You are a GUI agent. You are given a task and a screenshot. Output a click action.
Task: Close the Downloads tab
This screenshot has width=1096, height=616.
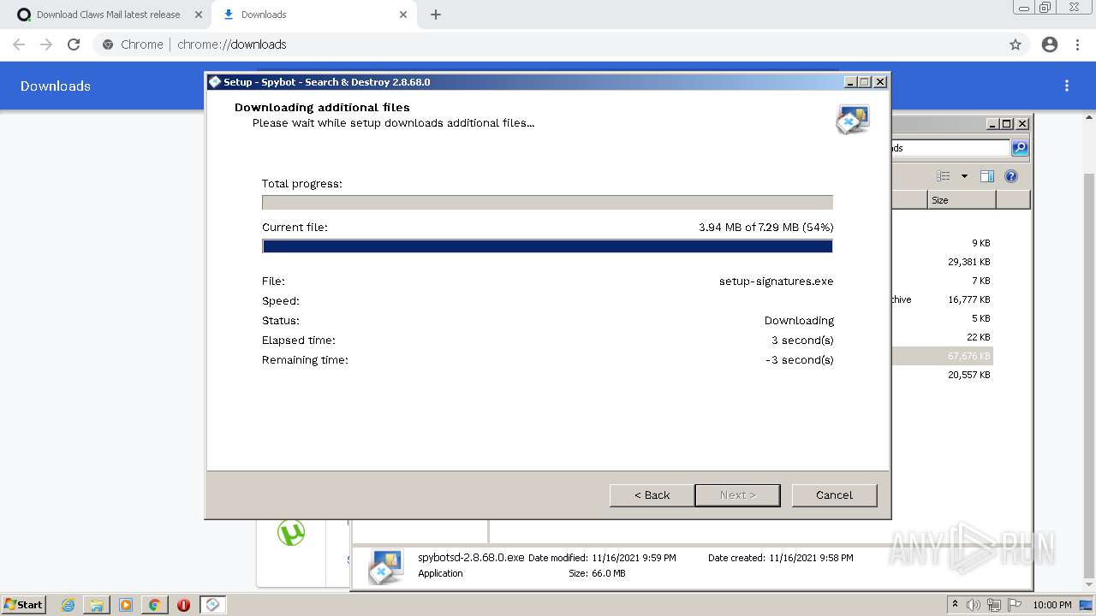[x=403, y=15]
